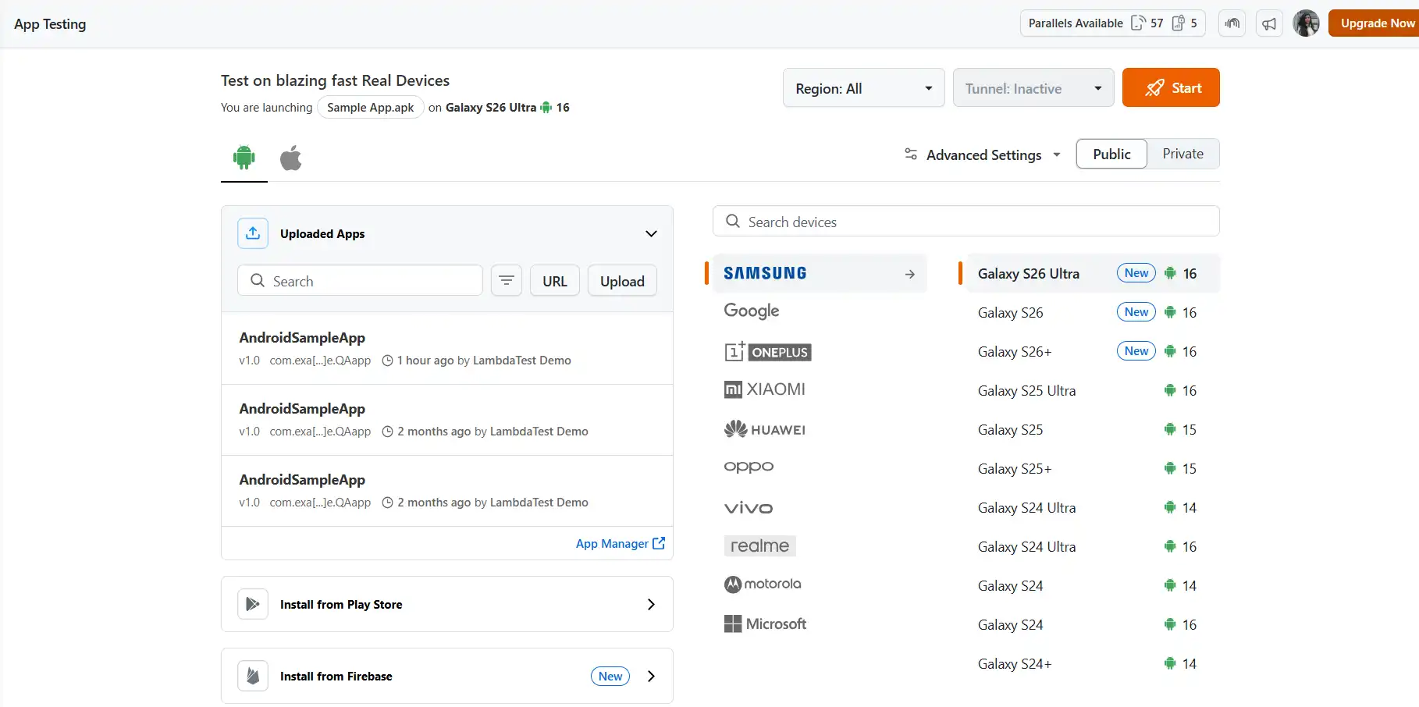This screenshot has height=707, width=1419.
Task: Click the tunnel icon in header
Action: point(1232,23)
